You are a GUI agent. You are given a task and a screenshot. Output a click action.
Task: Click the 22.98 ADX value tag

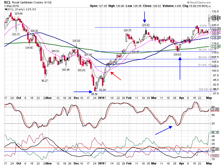(215, 149)
